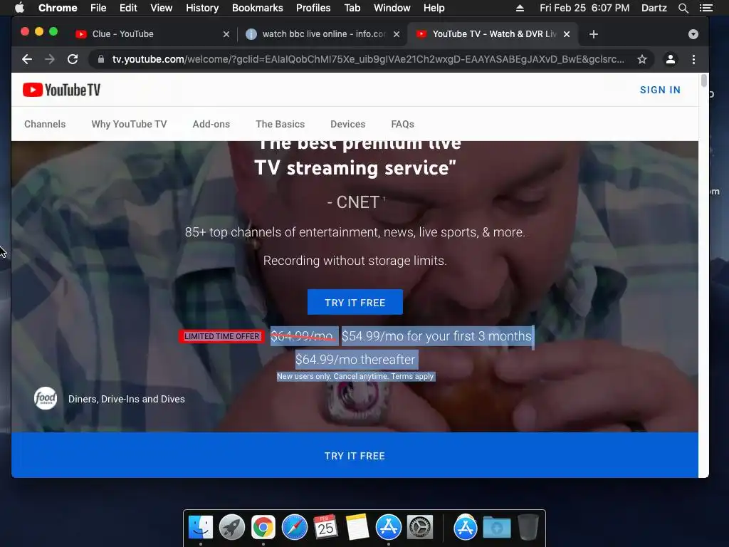Open the tab search dropdown arrow
Viewport: 729px width, 547px height.
coord(693,34)
